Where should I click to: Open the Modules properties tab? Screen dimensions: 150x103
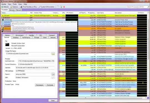tap(53, 37)
